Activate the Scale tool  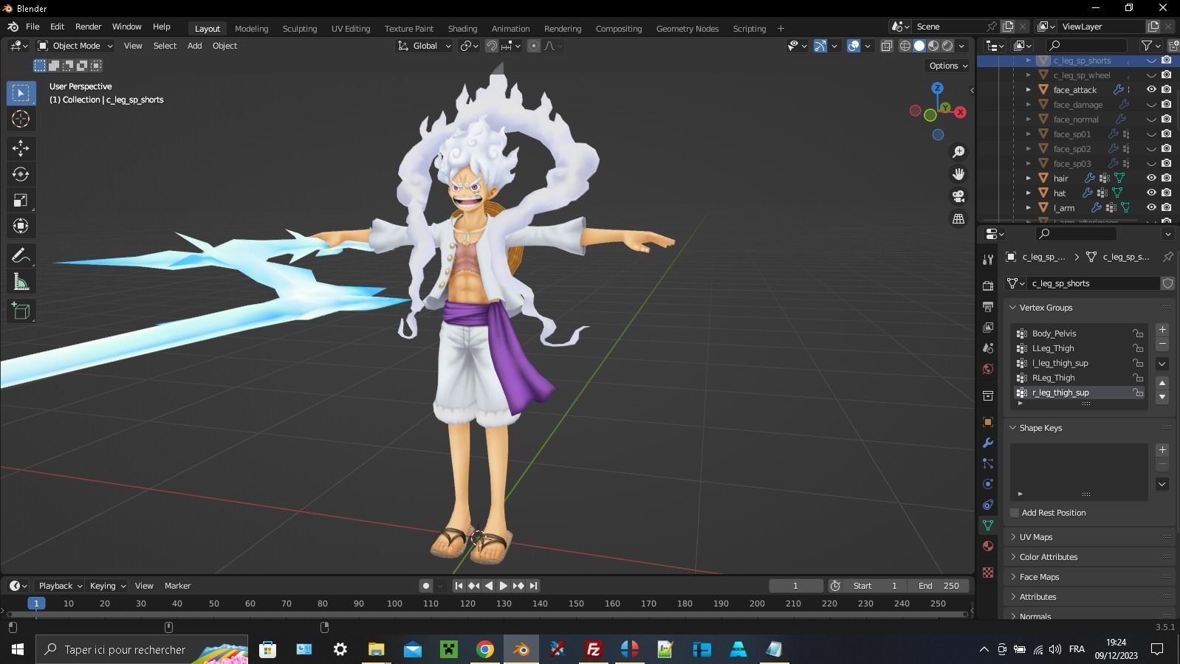(x=21, y=200)
